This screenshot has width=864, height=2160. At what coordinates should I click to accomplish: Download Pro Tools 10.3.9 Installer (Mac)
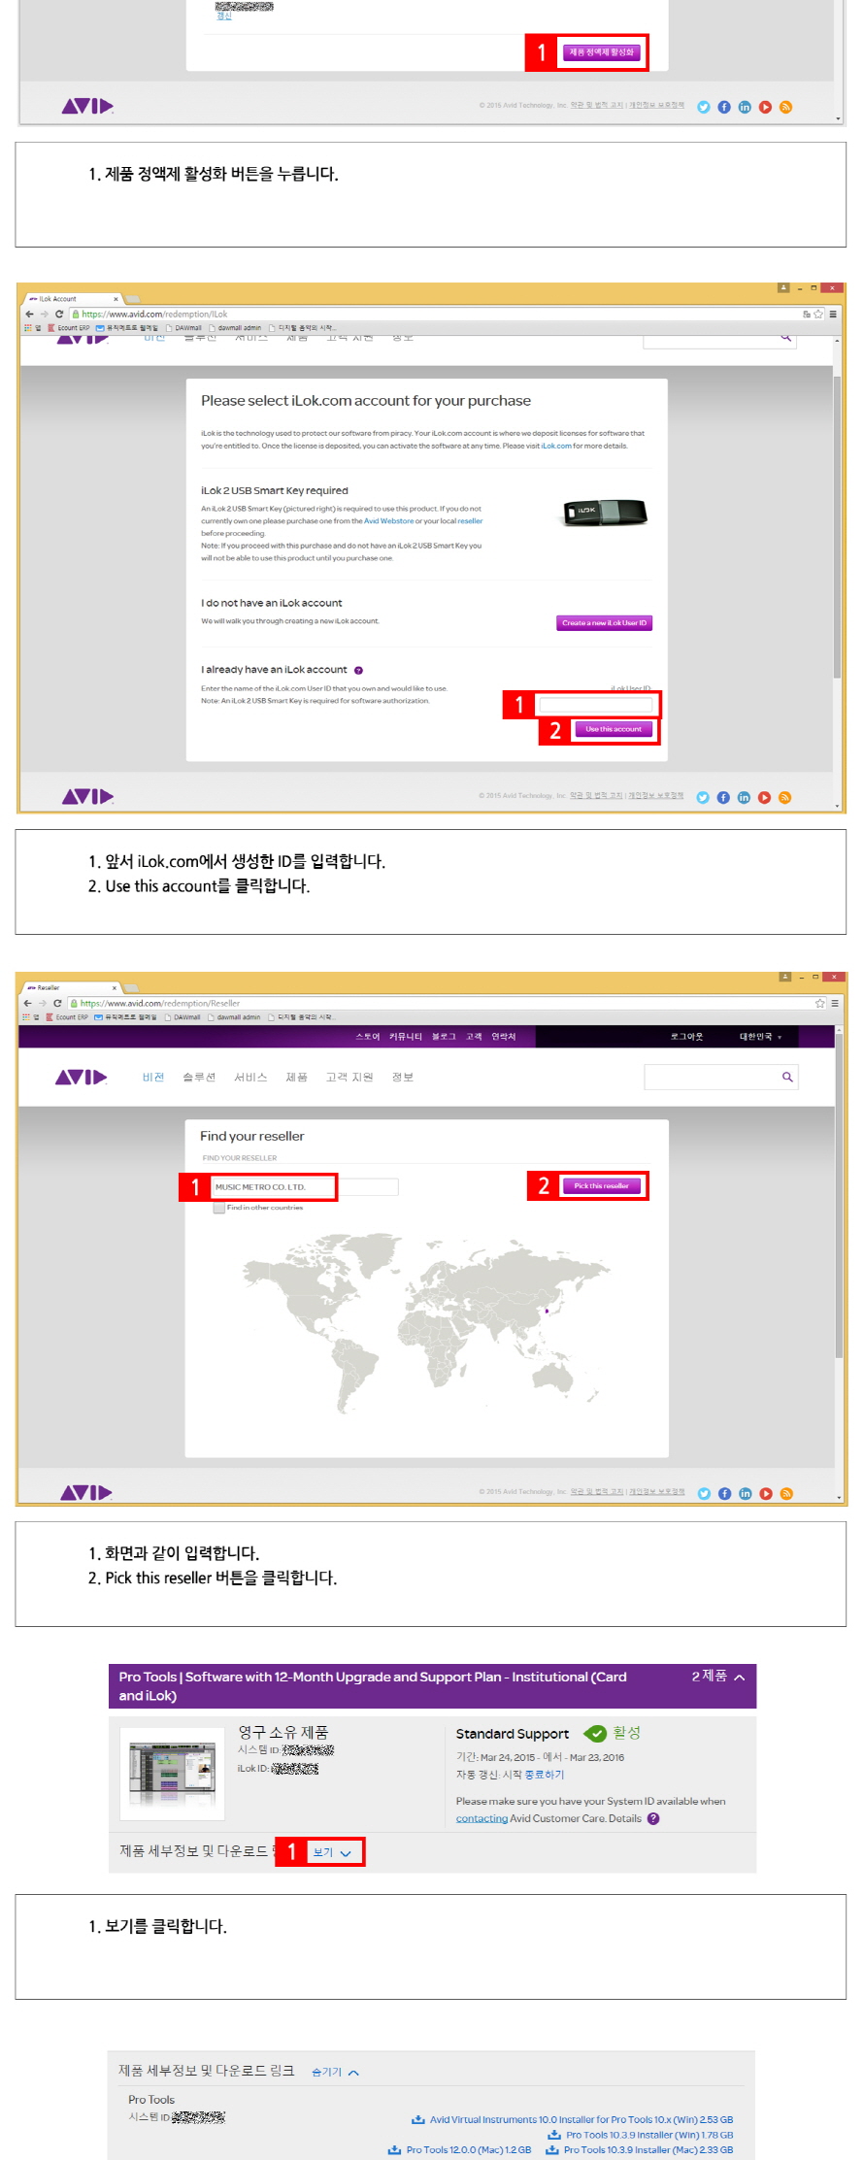click(640, 2150)
